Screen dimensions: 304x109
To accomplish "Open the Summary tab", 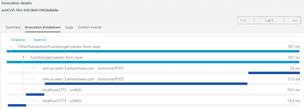I will click(13, 27).
